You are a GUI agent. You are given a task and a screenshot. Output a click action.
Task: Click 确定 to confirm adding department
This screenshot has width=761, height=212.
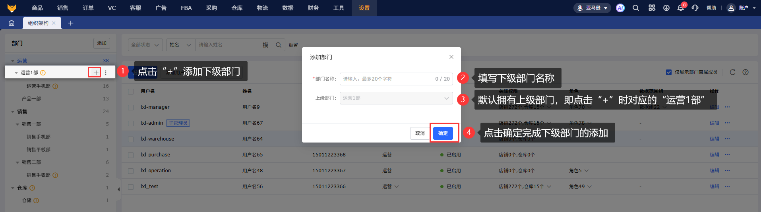(443, 133)
